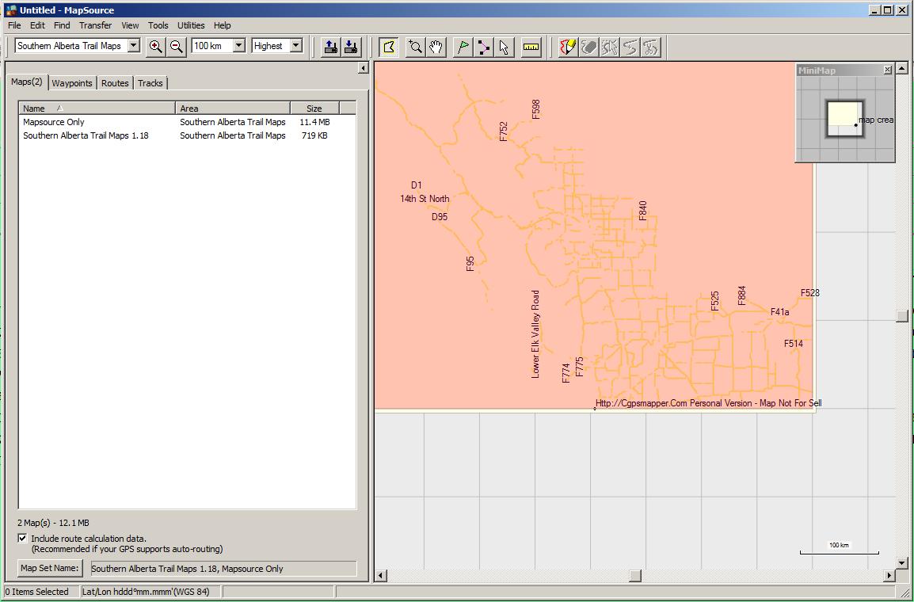
Task: Sort map list by Size column
Action: (x=314, y=109)
